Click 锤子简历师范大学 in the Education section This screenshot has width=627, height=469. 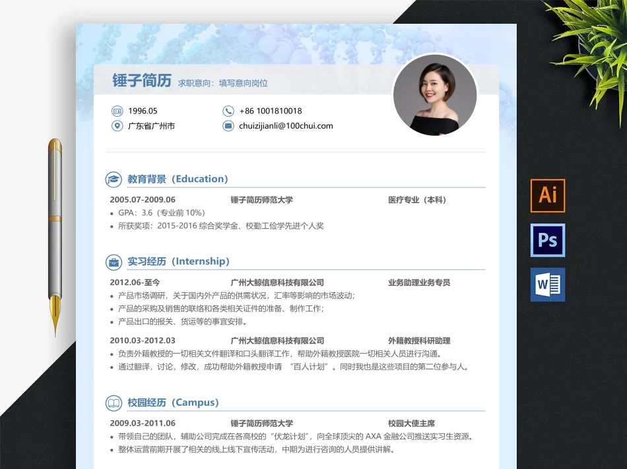(x=262, y=200)
